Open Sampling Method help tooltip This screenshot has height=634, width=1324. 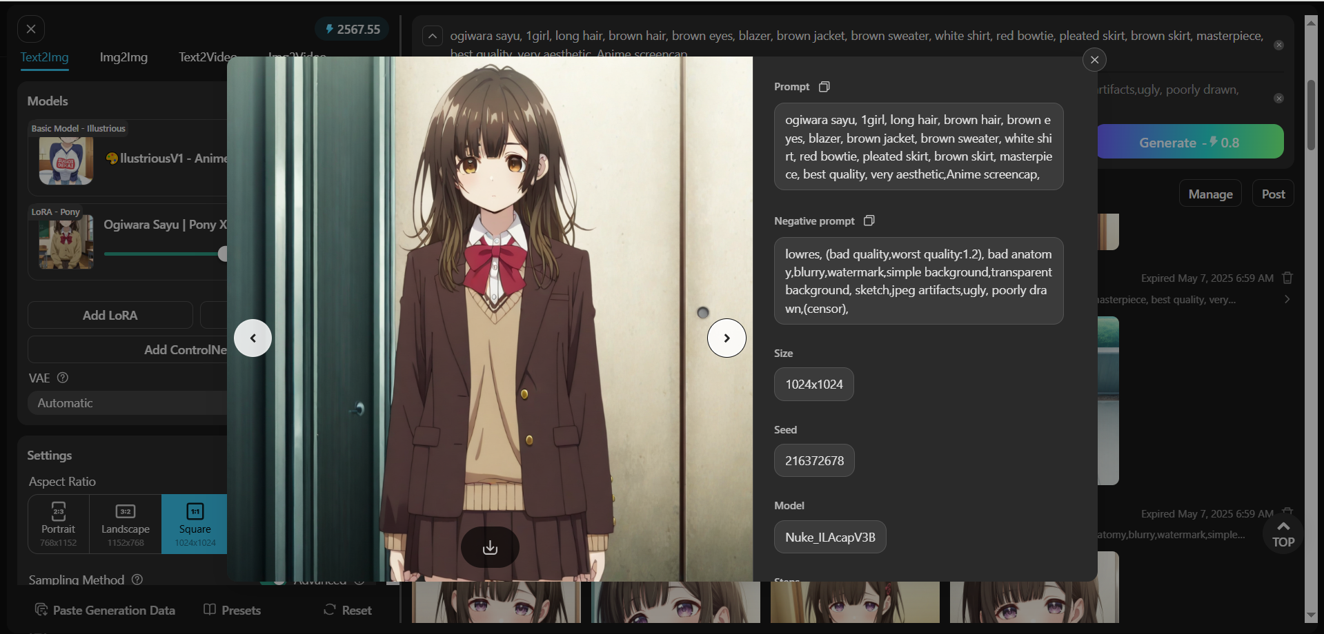click(x=137, y=580)
